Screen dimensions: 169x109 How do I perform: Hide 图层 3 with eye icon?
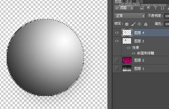(x=117, y=41)
